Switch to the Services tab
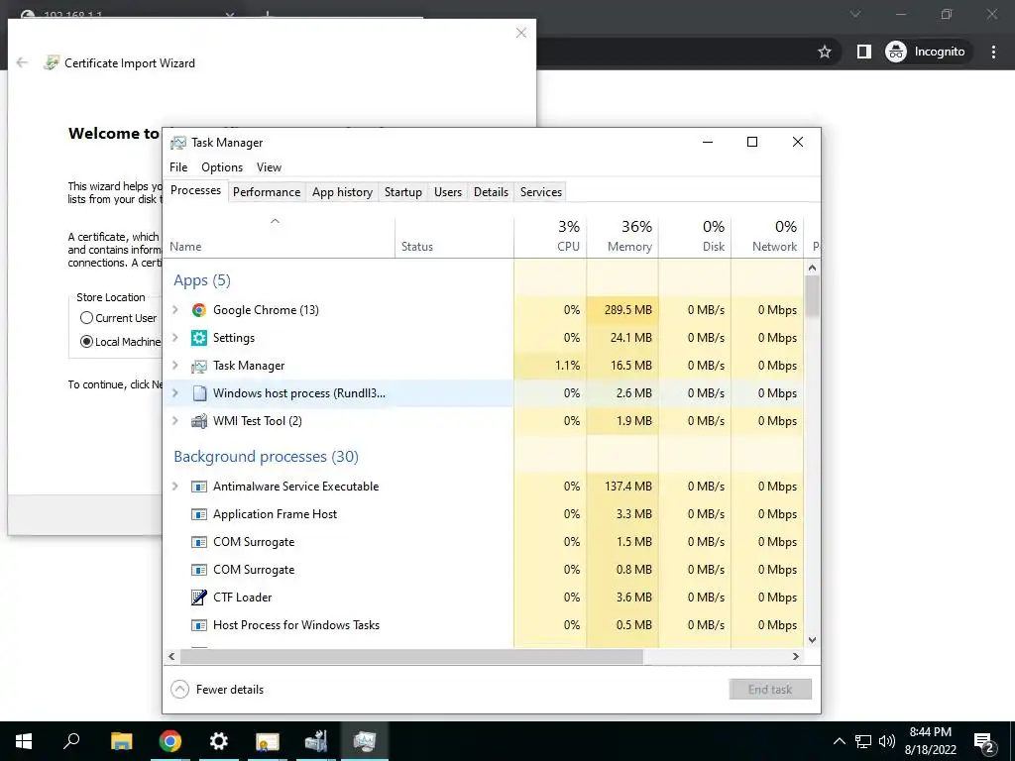This screenshot has width=1015, height=761. pyautogui.click(x=541, y=192)
